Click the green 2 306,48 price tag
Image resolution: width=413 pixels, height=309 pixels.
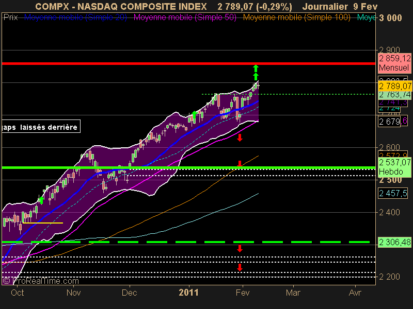pyautogui.click(x=394, y=242)
